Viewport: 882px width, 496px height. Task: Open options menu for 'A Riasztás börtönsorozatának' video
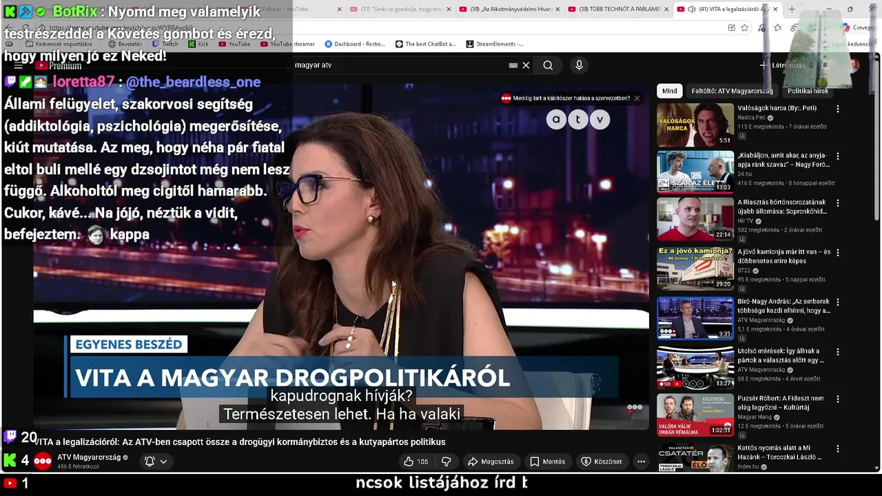pyautogui.click(x=838, y=203)
